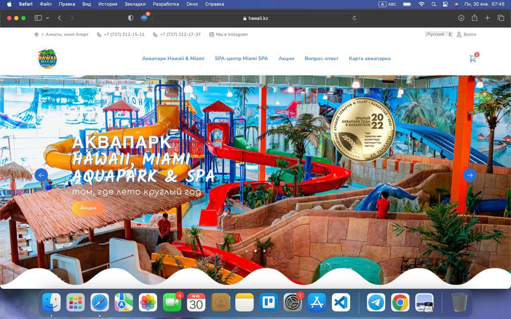
Task: Show the tab overview
Action: tap(501, 18)
